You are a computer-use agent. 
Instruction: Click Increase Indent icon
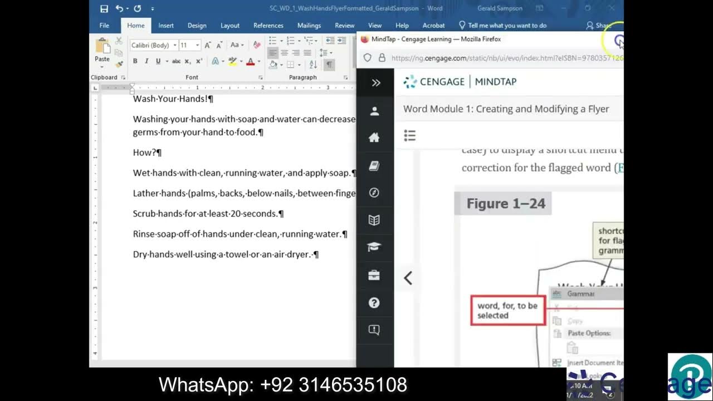(342, 41)
